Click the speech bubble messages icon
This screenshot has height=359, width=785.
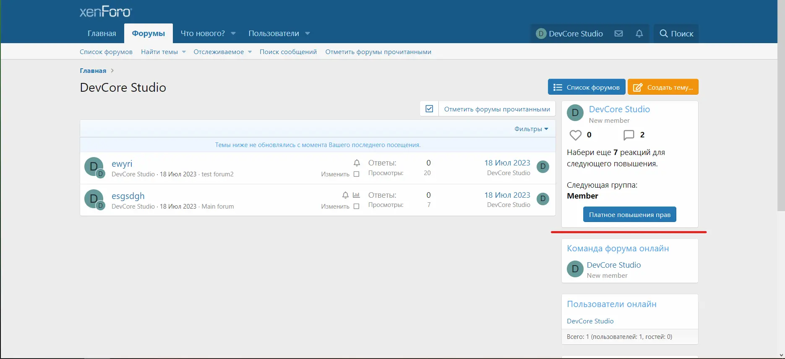point(629,135)
